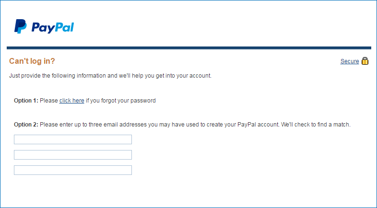The image size is (377, 208).
Task: Click the word "Please" in Option 1
Action: click(x=49, y=100)
